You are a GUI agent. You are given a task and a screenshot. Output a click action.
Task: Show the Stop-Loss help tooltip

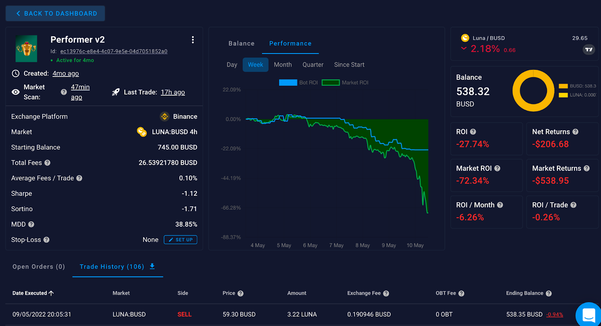pyautogui.click(x=47, y=240)
